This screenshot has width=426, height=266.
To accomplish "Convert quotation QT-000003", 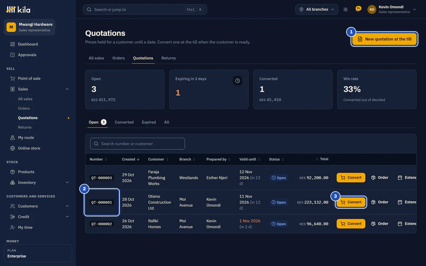I will 351,178.
